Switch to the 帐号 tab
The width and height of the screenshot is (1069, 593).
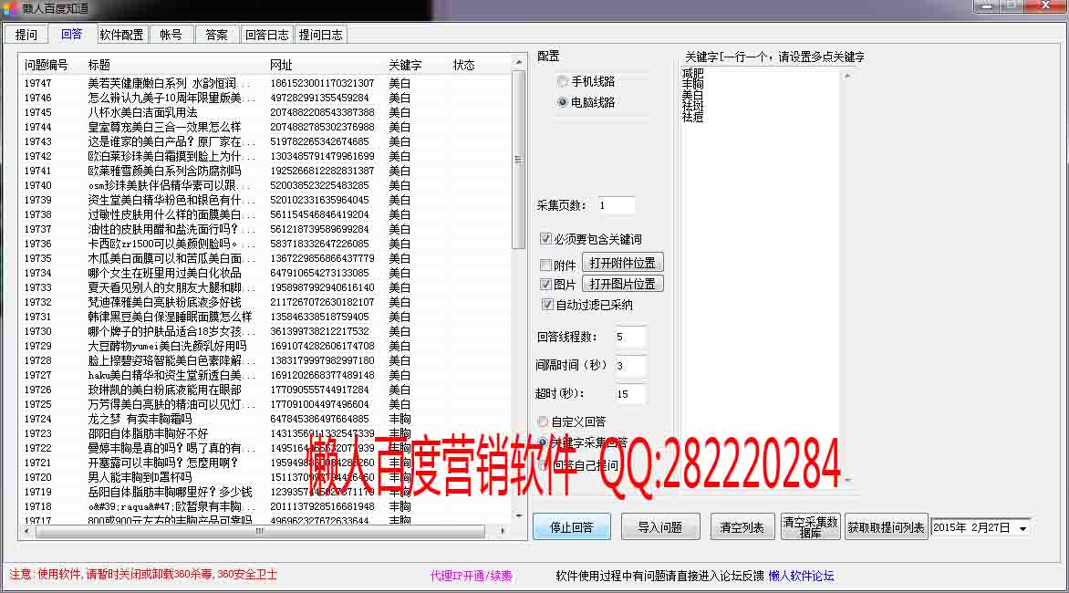coord(171,33)
